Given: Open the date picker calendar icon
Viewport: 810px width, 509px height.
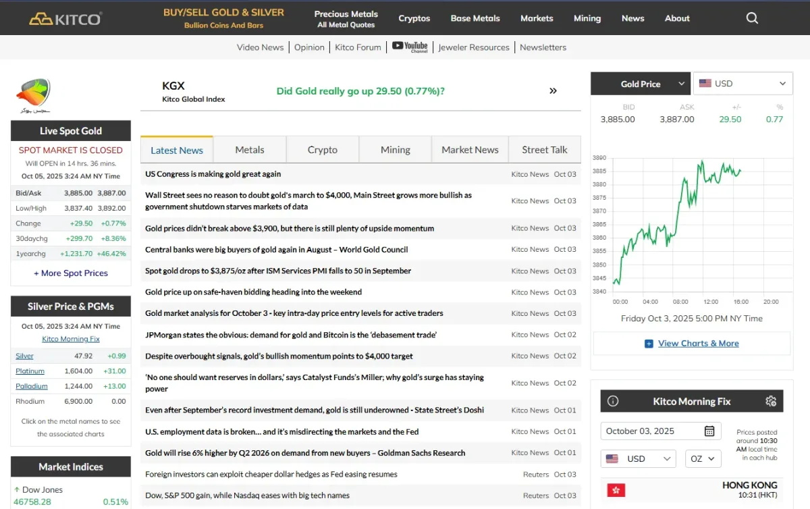Looking at the screenshot, I should tap(709, 431).
